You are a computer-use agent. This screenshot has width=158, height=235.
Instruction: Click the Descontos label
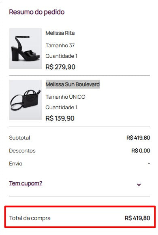click(x=22, y=150)
